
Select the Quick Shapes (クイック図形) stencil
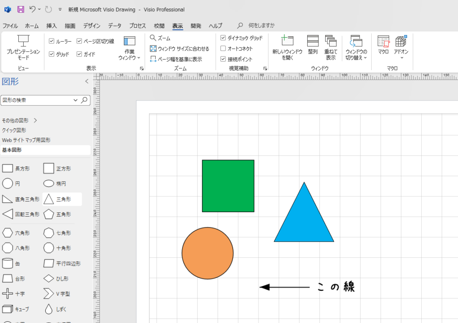tap(14, 130)
